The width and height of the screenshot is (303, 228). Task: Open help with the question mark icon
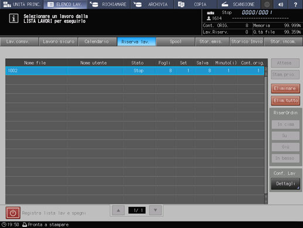click(295, 4)
